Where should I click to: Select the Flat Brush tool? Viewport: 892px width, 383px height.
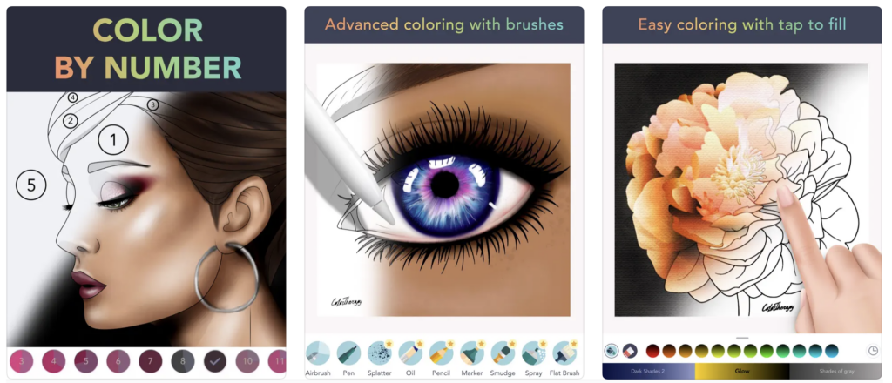(x=564, y=353)
